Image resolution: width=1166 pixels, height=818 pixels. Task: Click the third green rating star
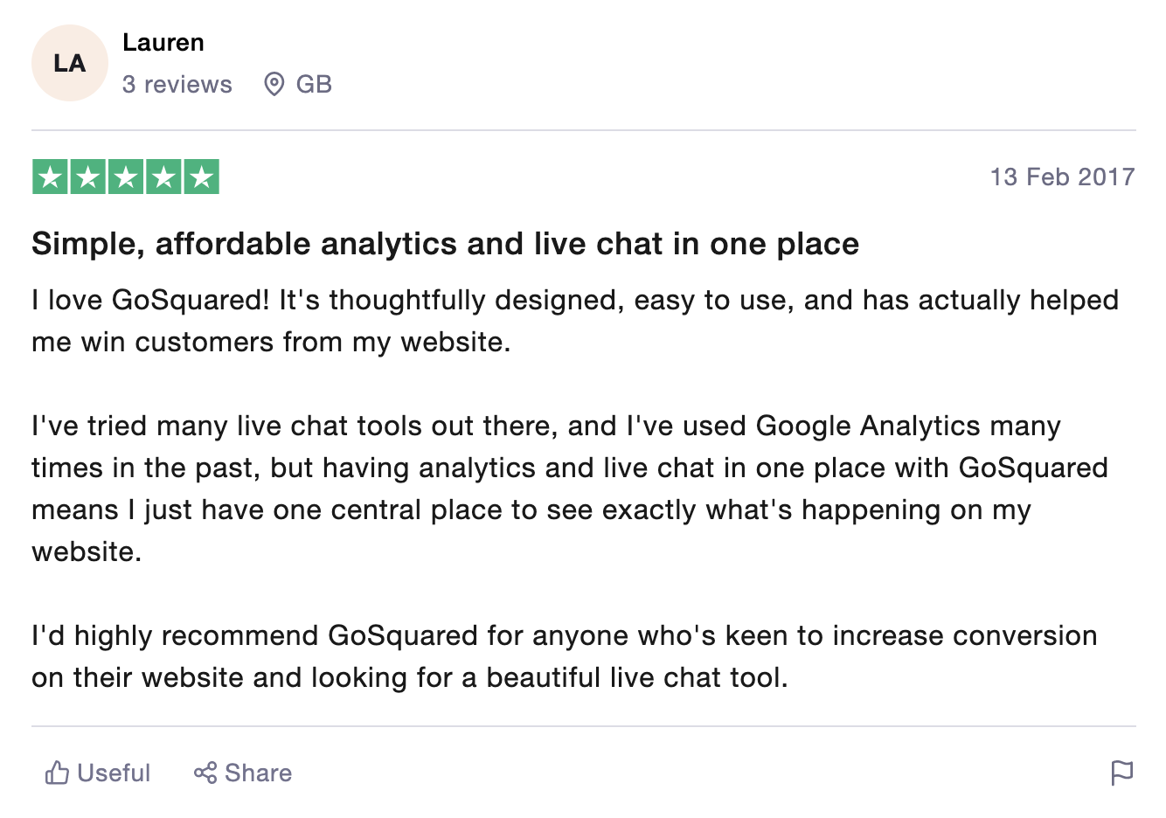(x=126, y=177)
